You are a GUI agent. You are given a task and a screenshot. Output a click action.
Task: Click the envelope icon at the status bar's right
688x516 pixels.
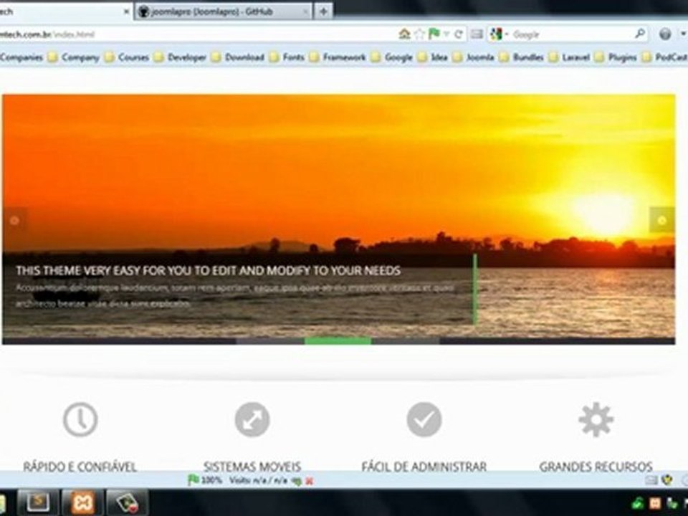[x=651, y=480]
